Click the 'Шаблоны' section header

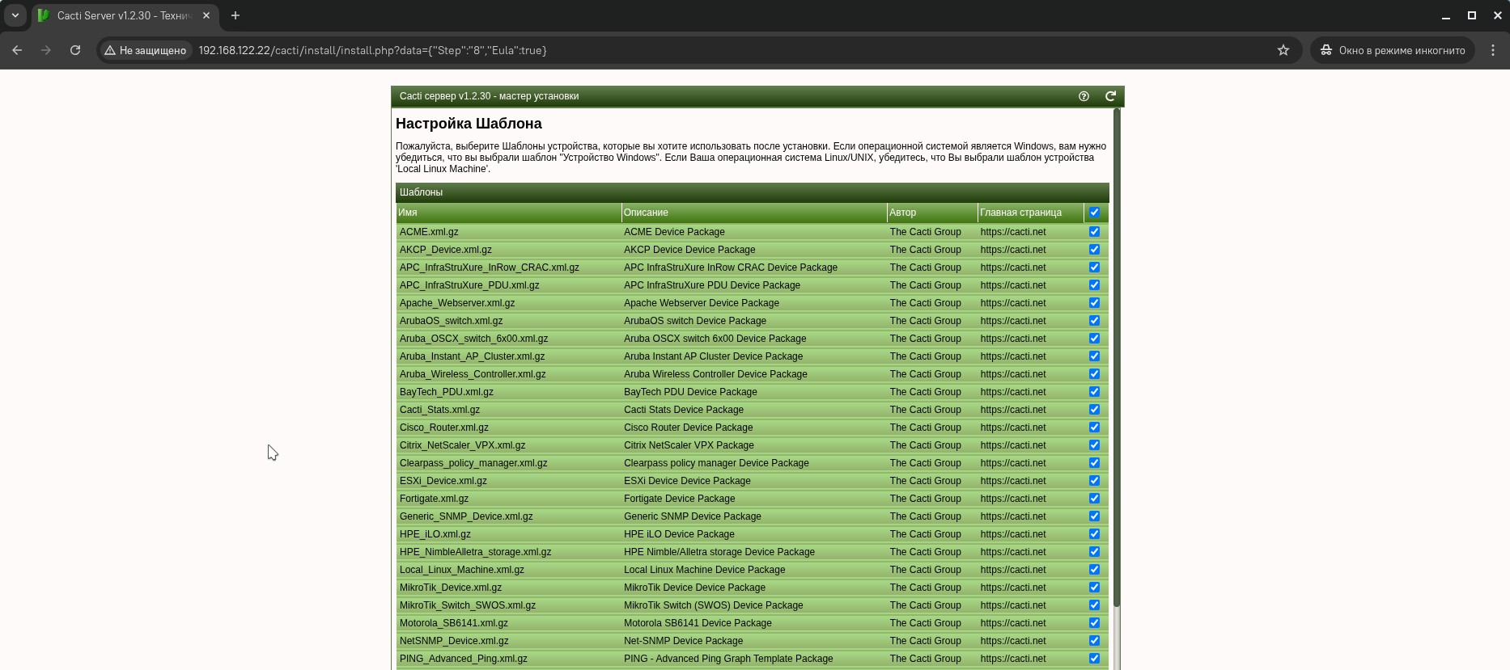[x=753, y=192]
